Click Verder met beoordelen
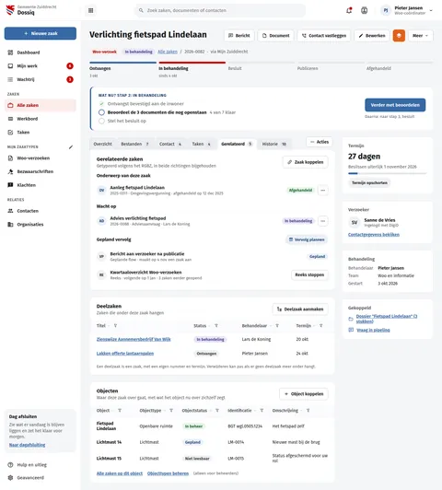The image size is (442, 490). point(395,105)
